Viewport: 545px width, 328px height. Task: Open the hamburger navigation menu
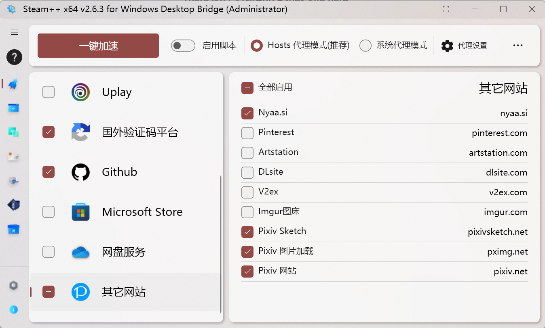(x=15, y=32)
